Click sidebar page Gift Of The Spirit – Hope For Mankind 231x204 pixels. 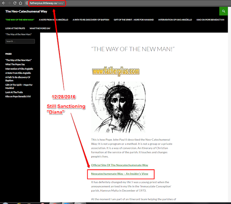[x=19, y=87]
